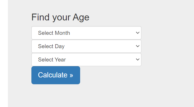Screen dimensions: 194x107
Task: Click the "Select Day" placeholder text
Action: 51,46
